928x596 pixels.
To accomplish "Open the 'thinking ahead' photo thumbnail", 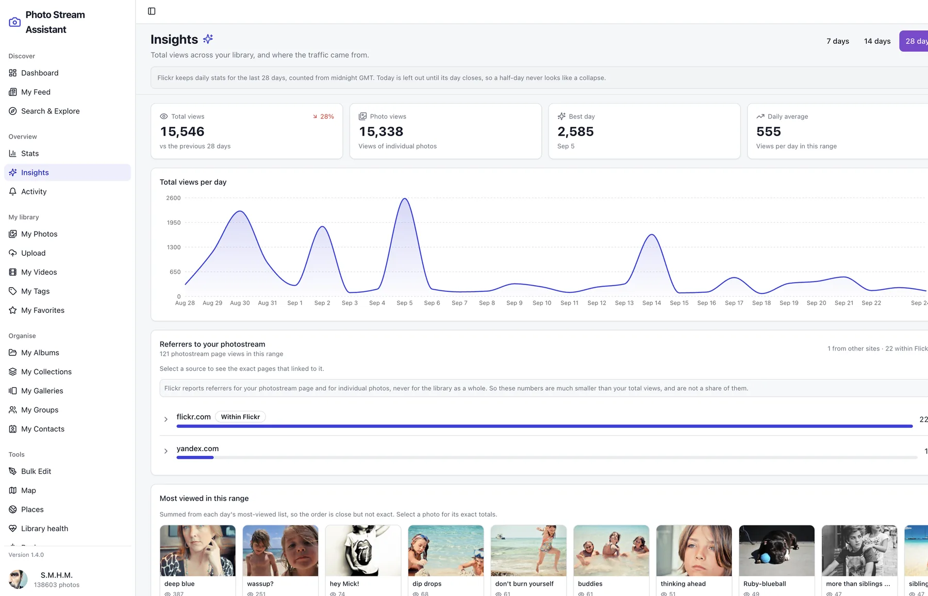I will coord(694,551).
